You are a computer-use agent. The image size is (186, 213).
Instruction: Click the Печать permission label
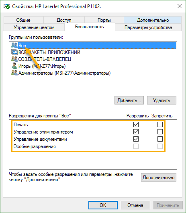(x=21, y=125)
